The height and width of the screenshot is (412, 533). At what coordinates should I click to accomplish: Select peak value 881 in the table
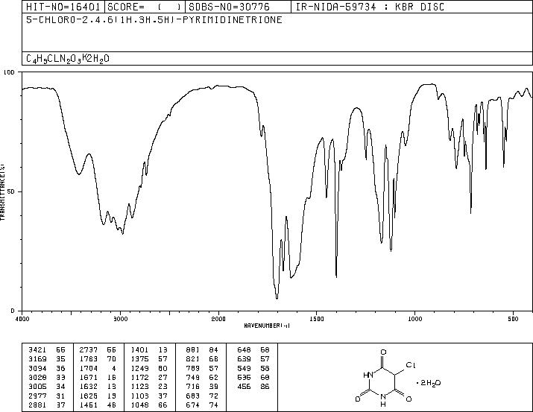click(x=193, y=350)
